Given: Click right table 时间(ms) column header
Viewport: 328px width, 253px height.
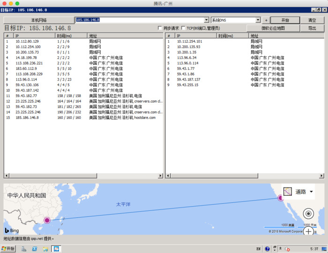Looking at the screenshot, I should (232, 36).
